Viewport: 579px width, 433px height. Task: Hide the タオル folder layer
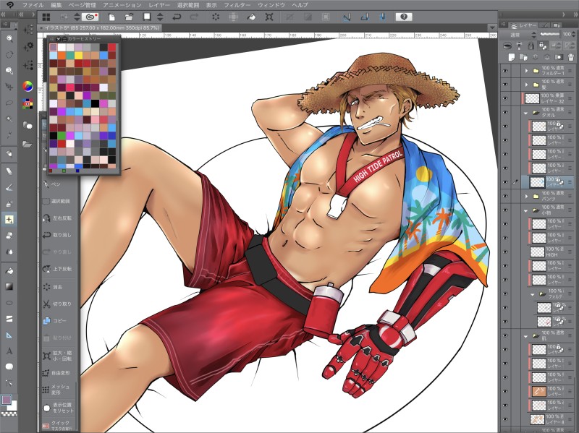[x=505, y=113]
